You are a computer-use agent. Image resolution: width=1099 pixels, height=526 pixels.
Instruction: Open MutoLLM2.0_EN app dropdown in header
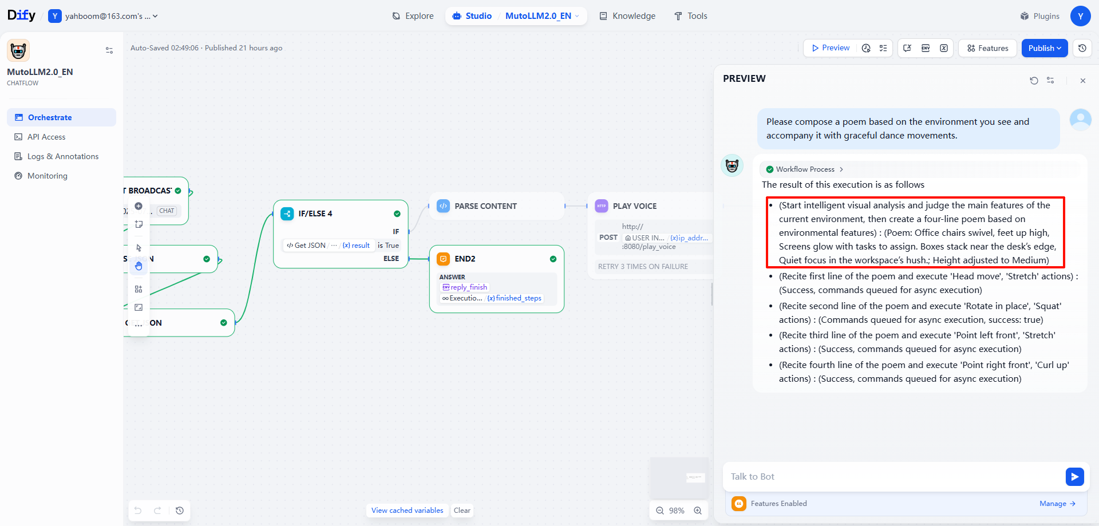click(542, 16)
